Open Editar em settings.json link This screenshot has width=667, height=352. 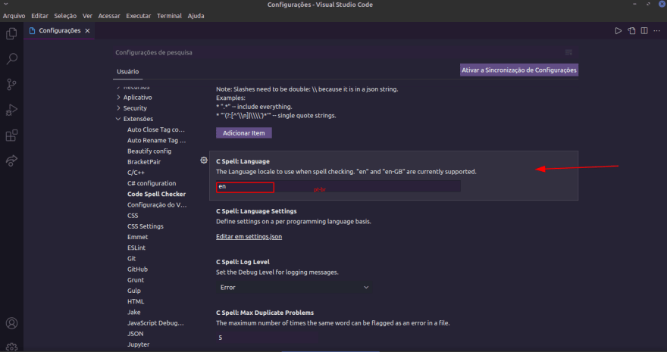tap(249, 236)
